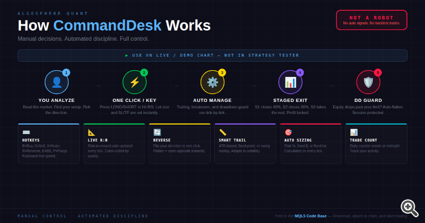The width and height of the screenshot is (425, 223).
Task: Click the yellow step 3 badge
Action: coord(222,72)
